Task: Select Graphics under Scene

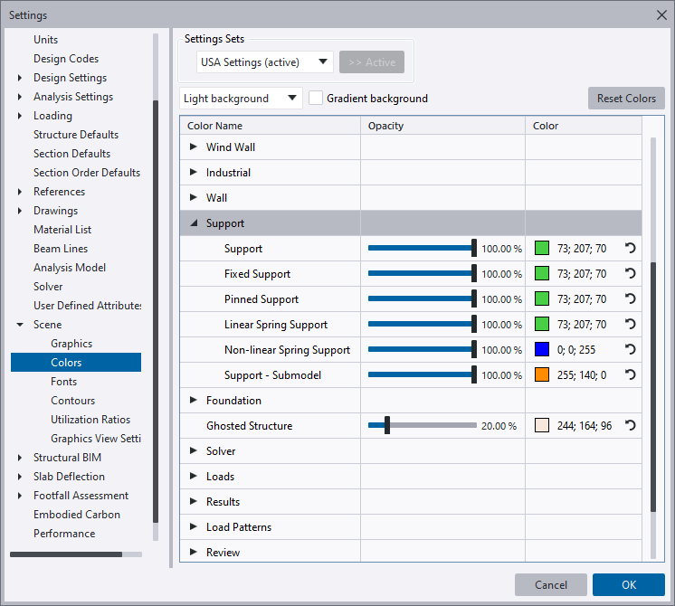Action: coord(71,344)
